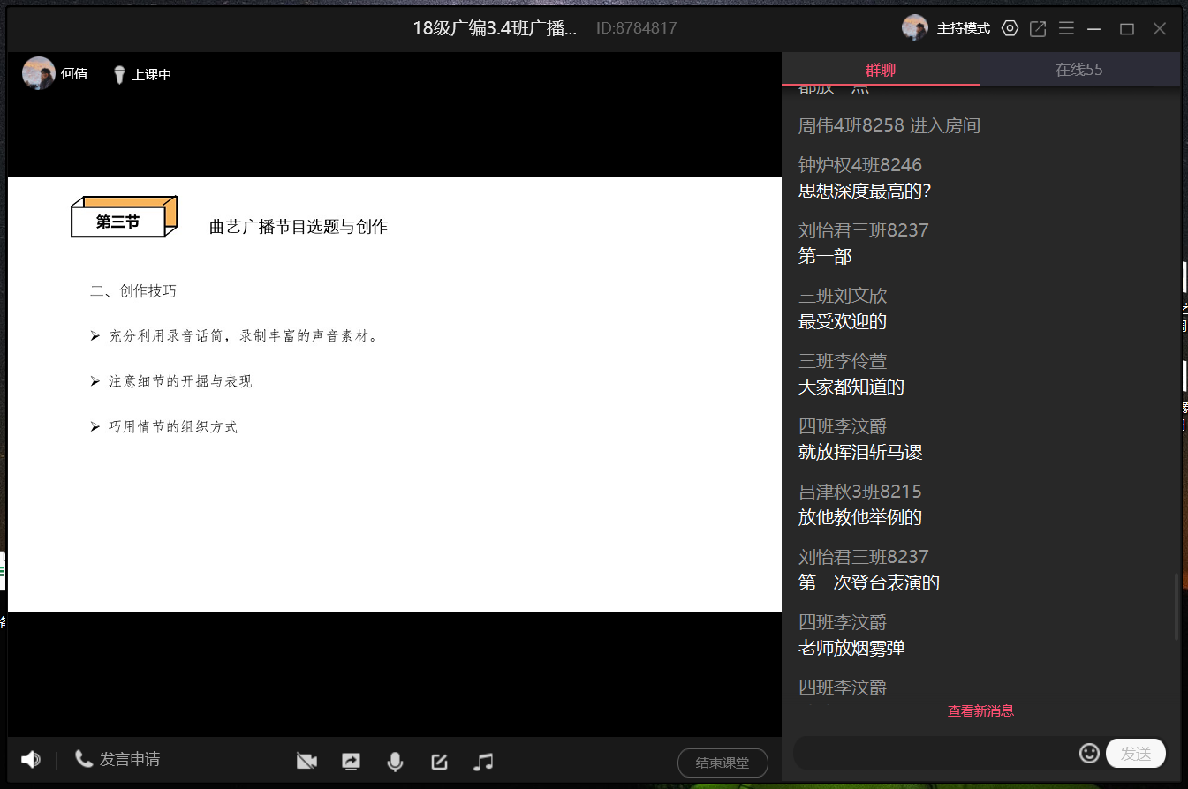
Task: Click the chat message input field
Action: pyautogui.click(x=932, y=753)
